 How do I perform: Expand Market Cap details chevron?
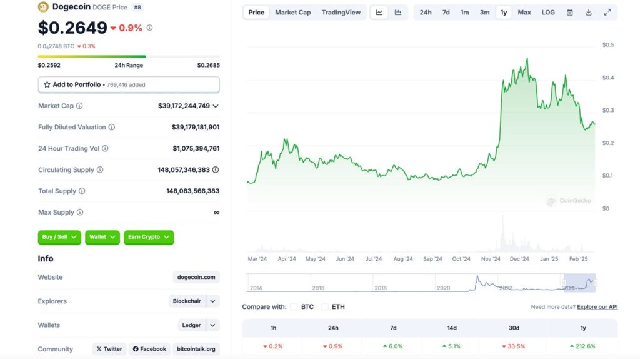click(216, 106)
